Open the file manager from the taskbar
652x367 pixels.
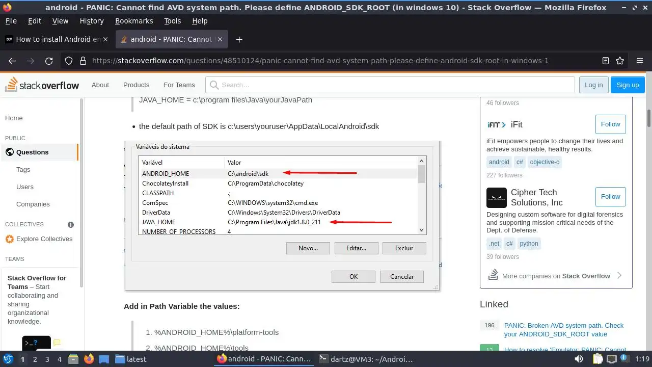pyautogui.click(x=73, y=359)
